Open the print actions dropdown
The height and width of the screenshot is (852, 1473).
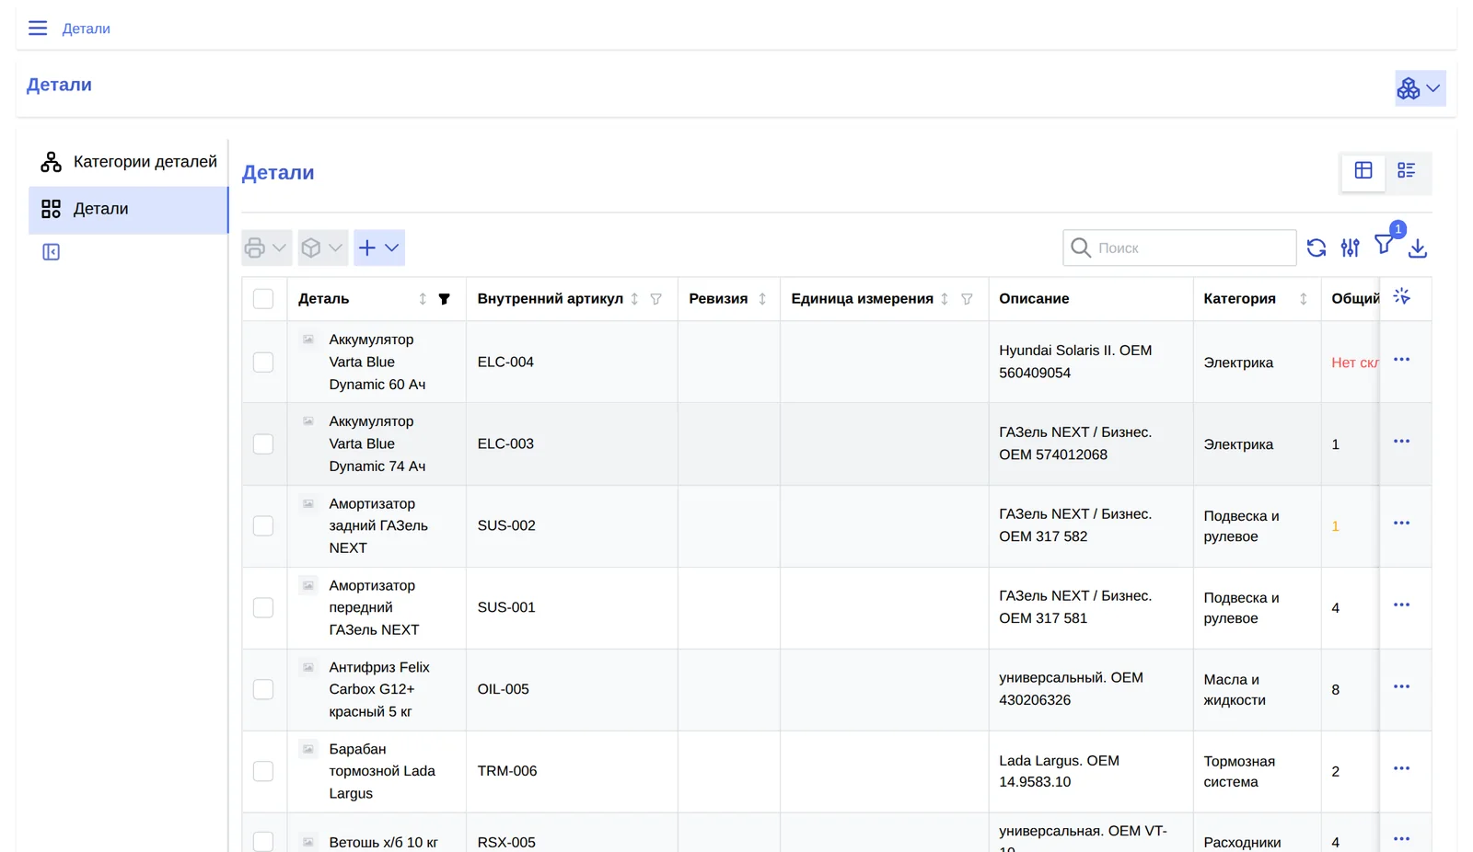tap(267, 248)
